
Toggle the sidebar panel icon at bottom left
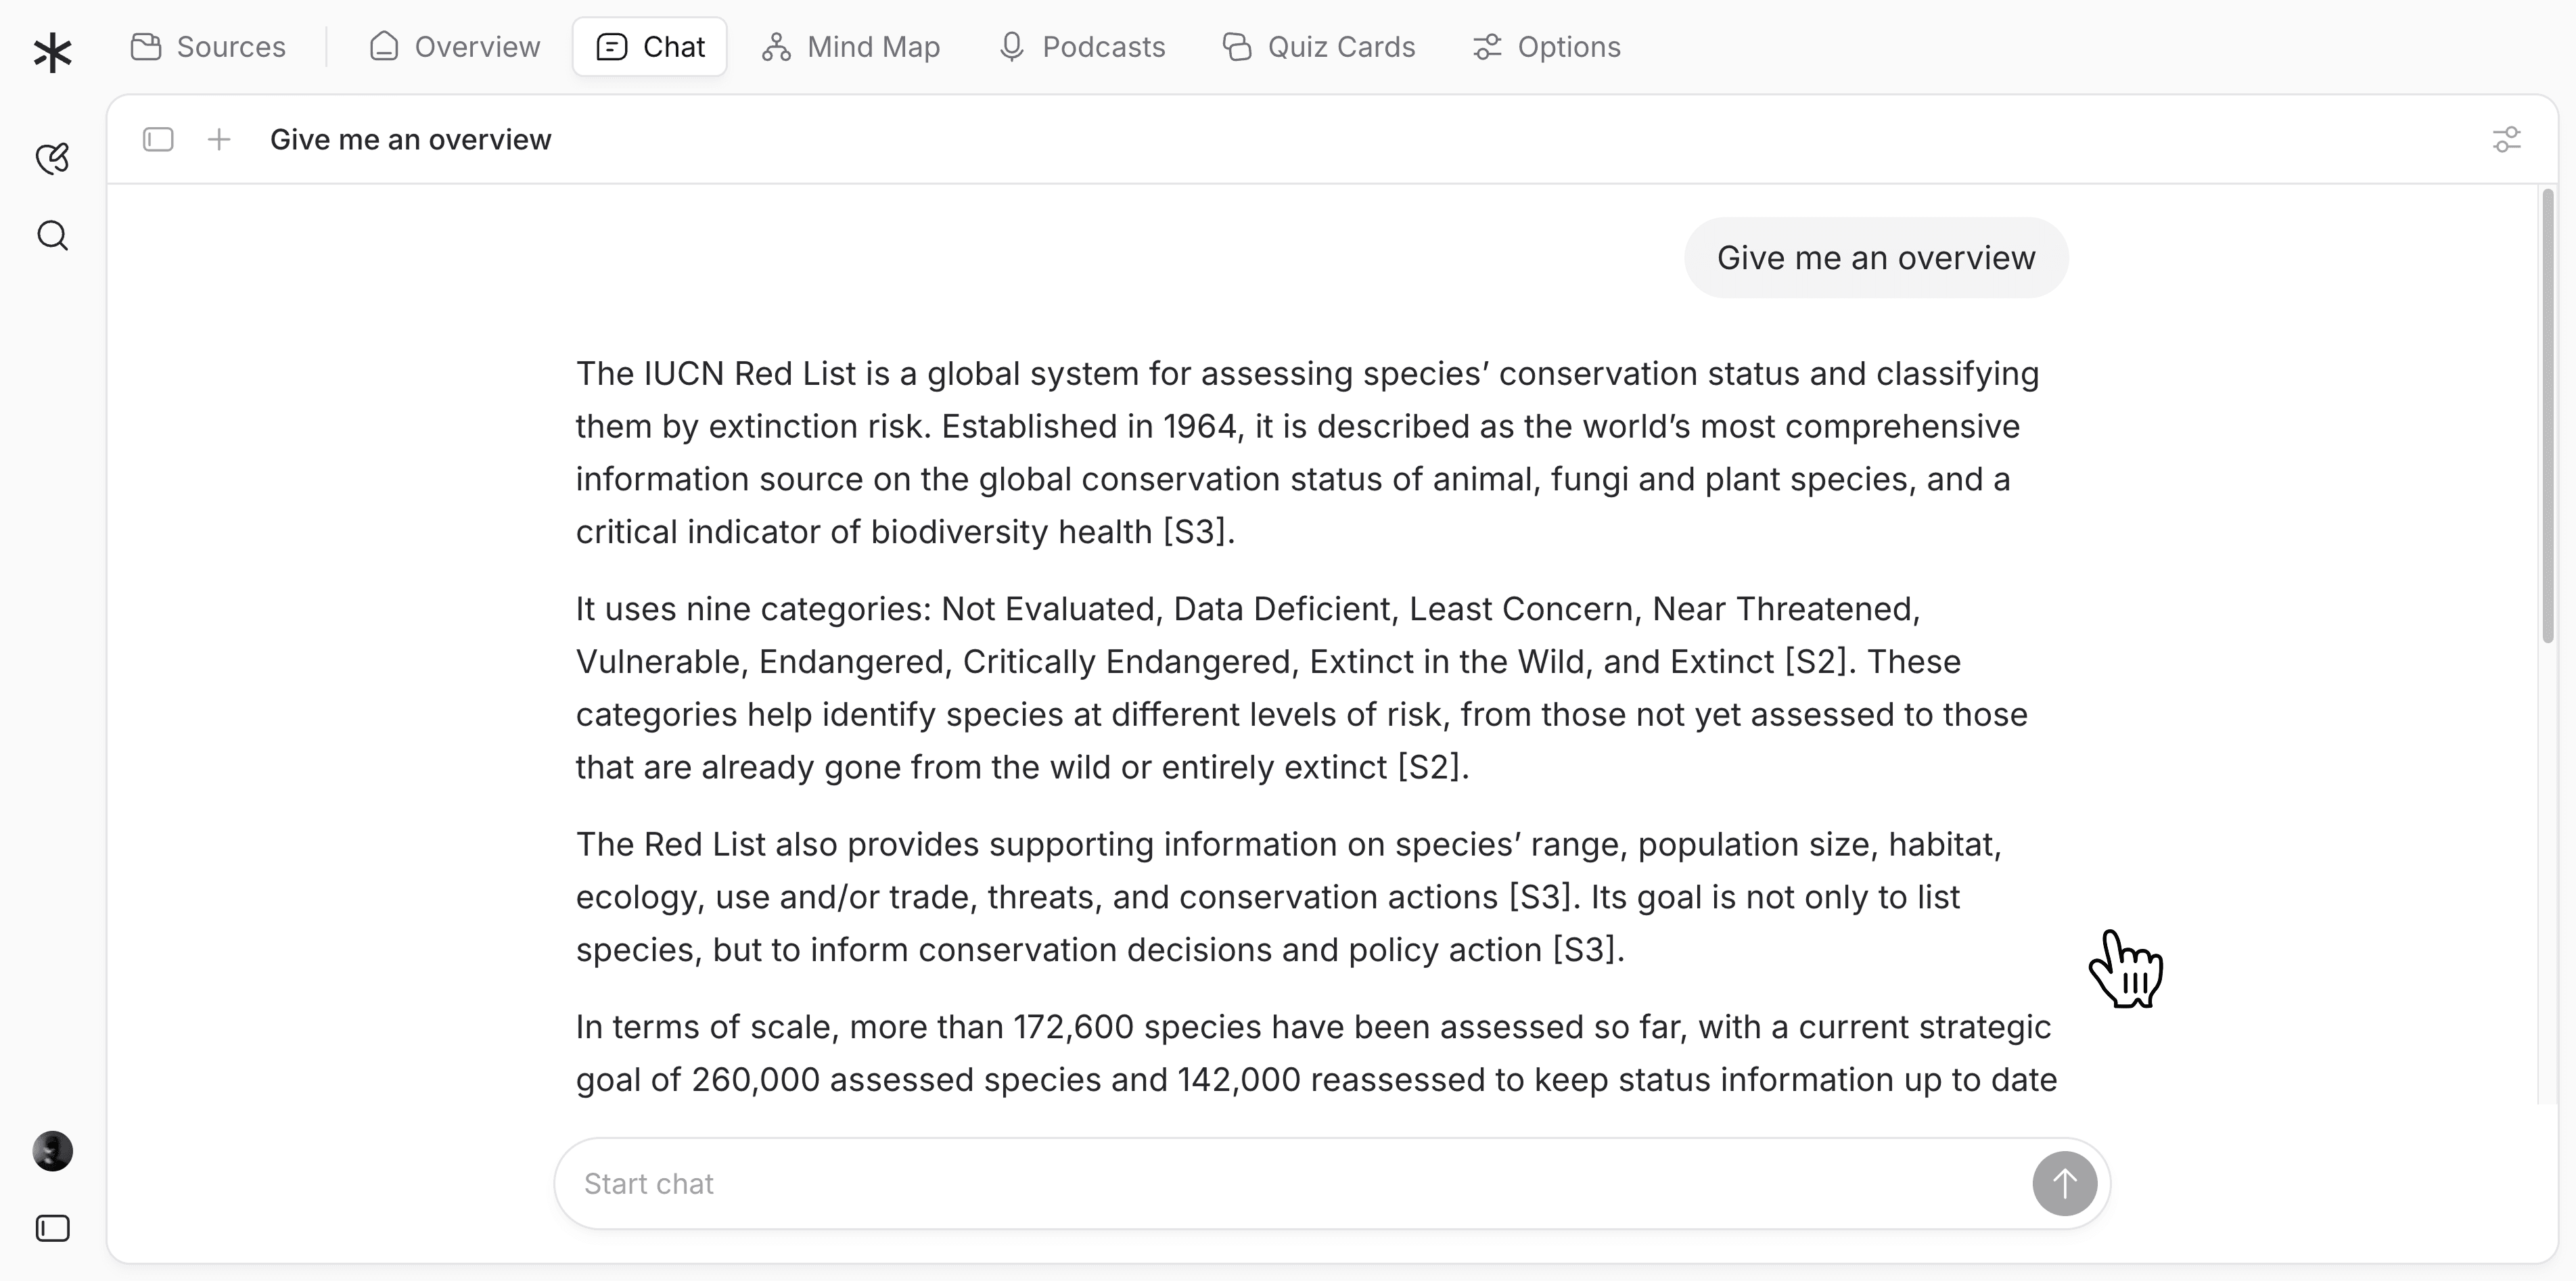52,1228
